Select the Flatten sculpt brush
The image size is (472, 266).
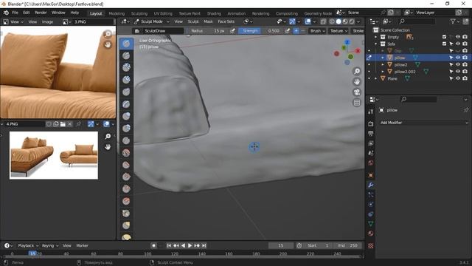126,165
